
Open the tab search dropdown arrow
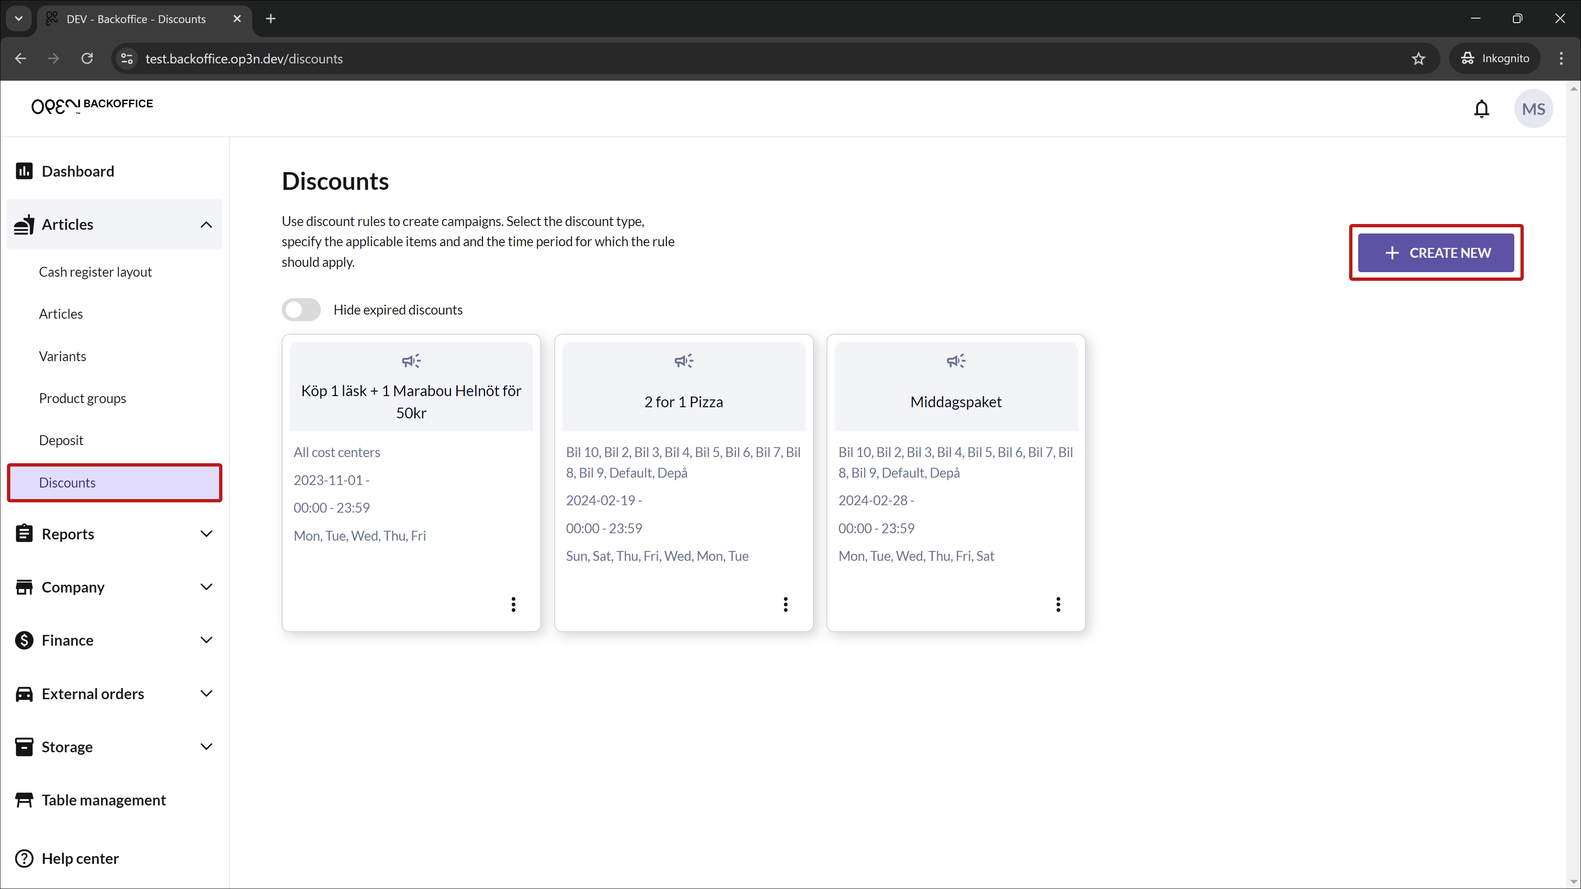pyautogui.click(x=19, y=19)
